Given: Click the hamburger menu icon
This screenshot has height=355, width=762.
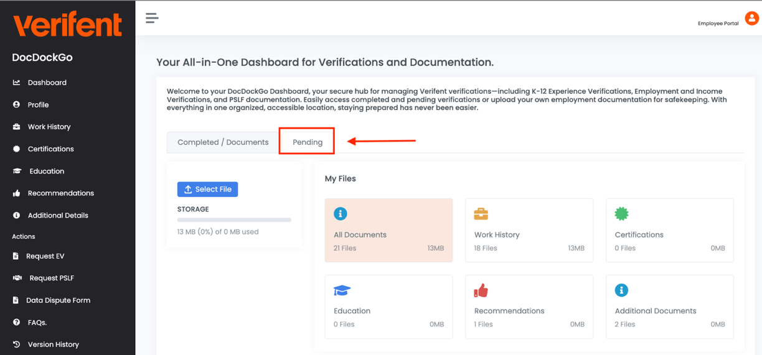Looking at the screenshot, I should (x=152, y=18).
